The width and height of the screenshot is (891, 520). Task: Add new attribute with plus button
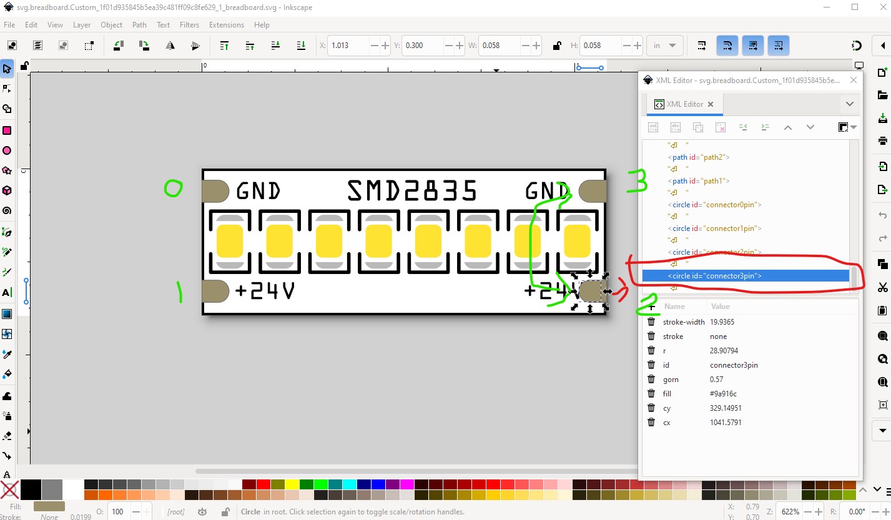tap(651, 307)
